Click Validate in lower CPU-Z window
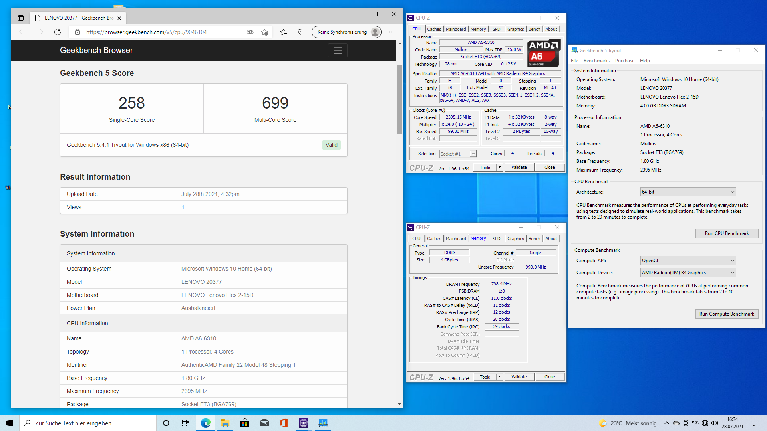767x431 pixels. (x=519, y=377)
